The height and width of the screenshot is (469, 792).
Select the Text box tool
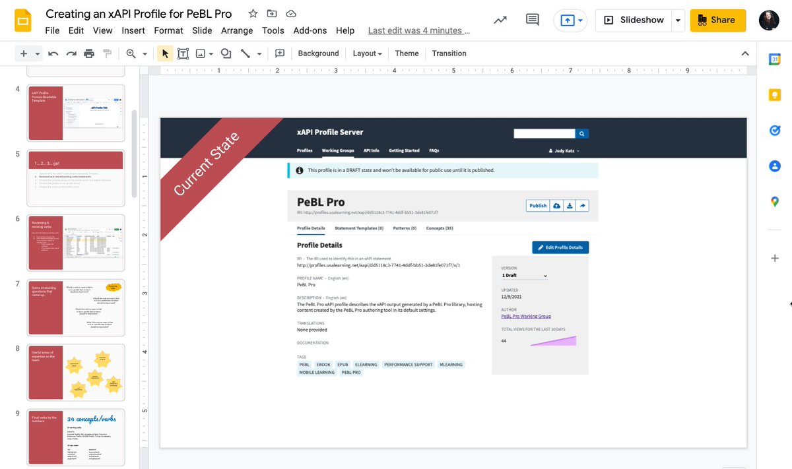(183, 53)
